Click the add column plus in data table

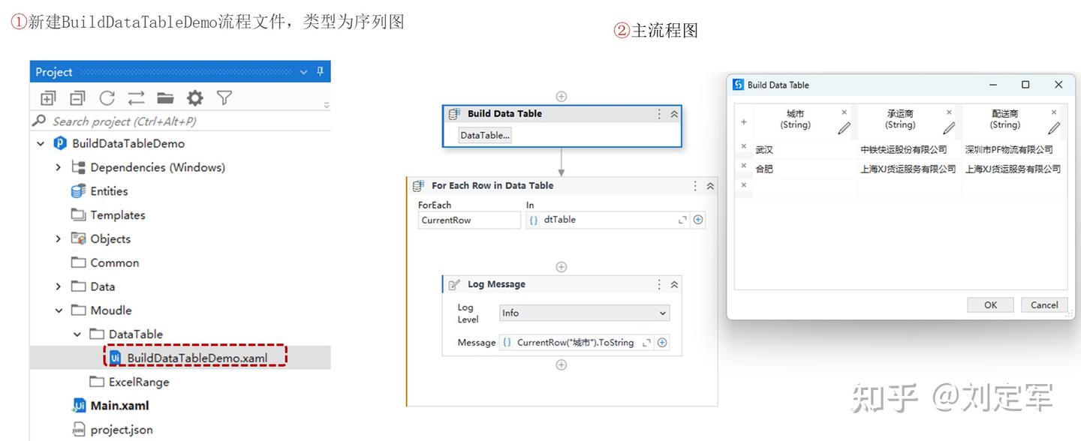click(743, 121)
